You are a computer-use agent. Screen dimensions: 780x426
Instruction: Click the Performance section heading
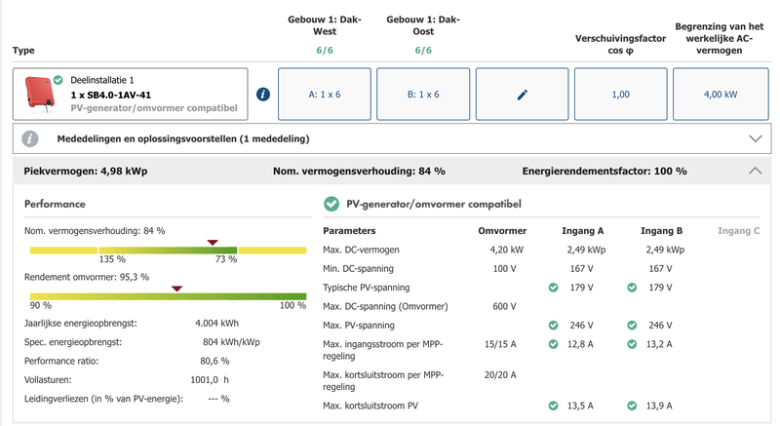[55, 204]
